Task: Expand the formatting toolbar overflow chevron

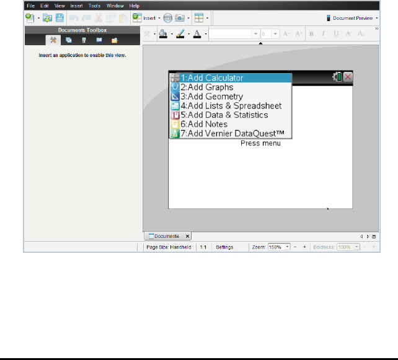Action: pyautogui.click(x=377, y=29)
